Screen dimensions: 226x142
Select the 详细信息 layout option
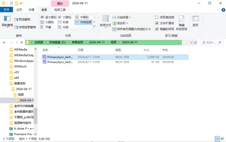click(83, 22)
